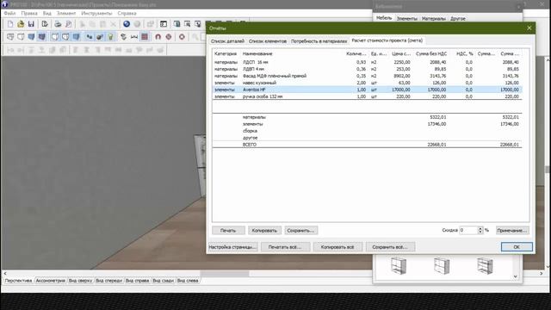Click the Save floppy disk icon
The image size is (551, 310).
tap(31, 24)
